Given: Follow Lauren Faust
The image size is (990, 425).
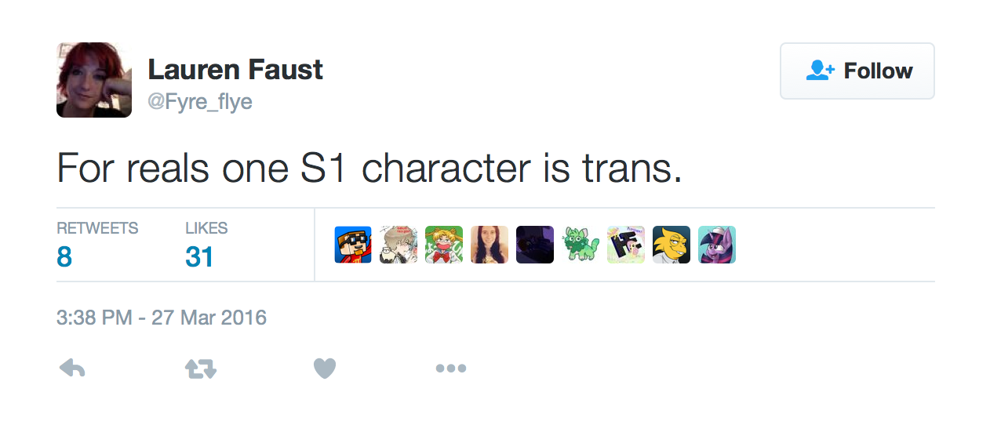Looking at the screenshot, I should pyautogui.click(x=857, y=71).
